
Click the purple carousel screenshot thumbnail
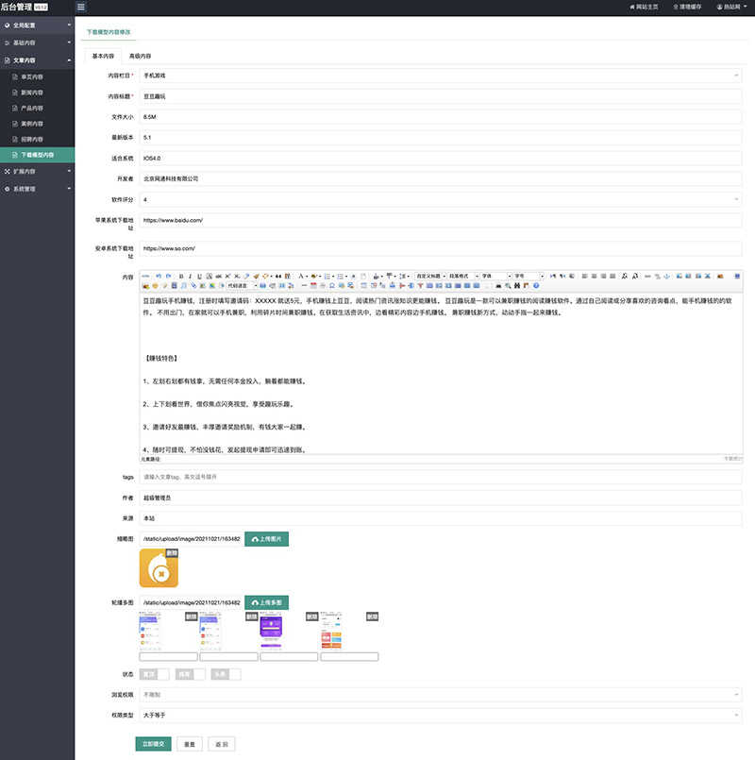271,630
